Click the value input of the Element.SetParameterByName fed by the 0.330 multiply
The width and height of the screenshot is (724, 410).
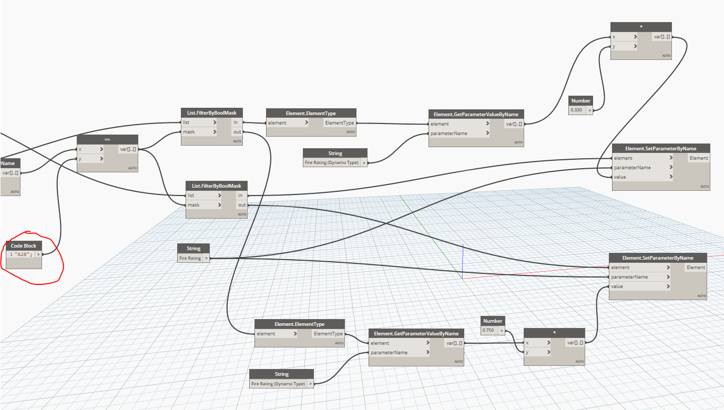[x=644, y=177]
